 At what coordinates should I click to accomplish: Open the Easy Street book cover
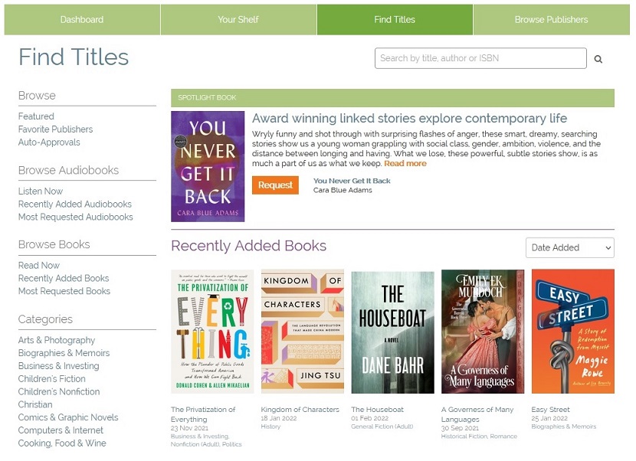pyautogui.click(x=572, y=332)
